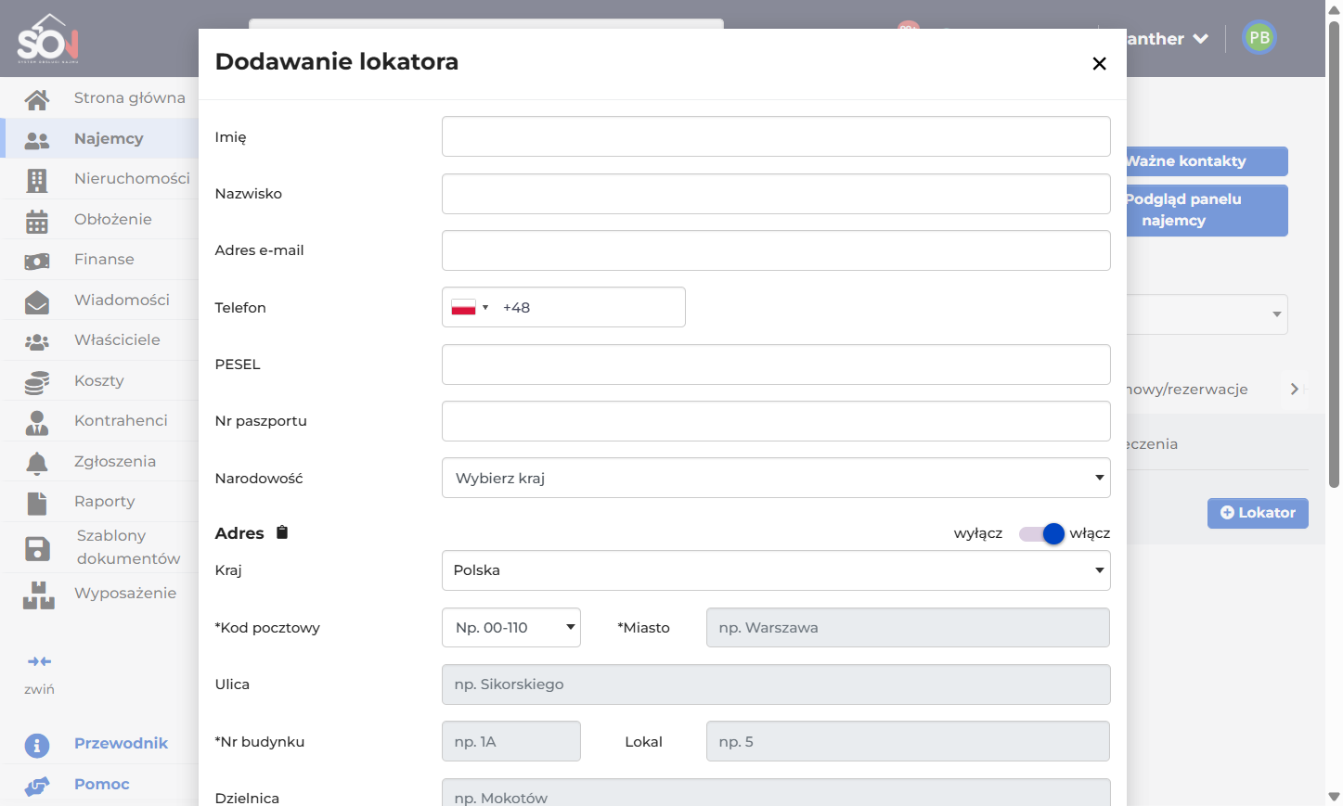The width and height of the screenshot is (1343, 806).
Task: Expand the user account menu chevron
Action: click(1201, 39)
